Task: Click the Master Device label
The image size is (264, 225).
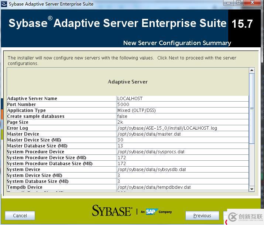Action: pos(23,134)
